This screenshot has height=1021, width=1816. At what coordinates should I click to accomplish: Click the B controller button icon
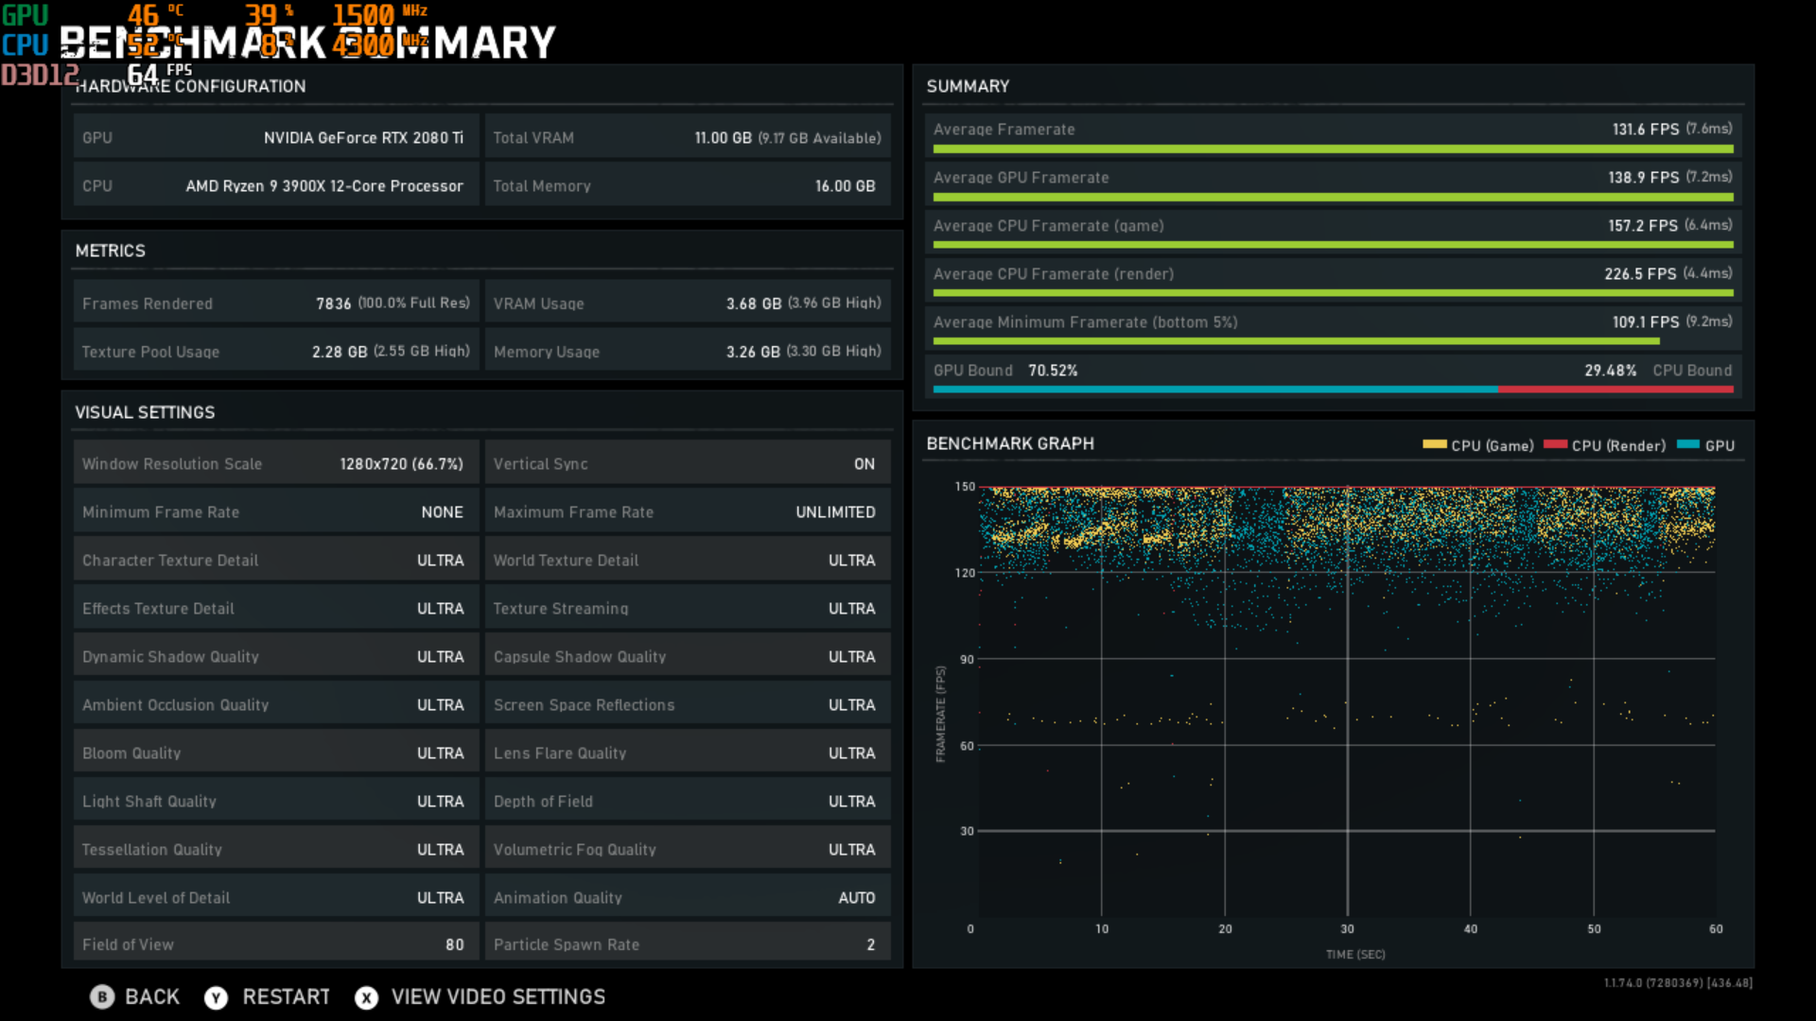pyautogui.click(x=102, y=996)
